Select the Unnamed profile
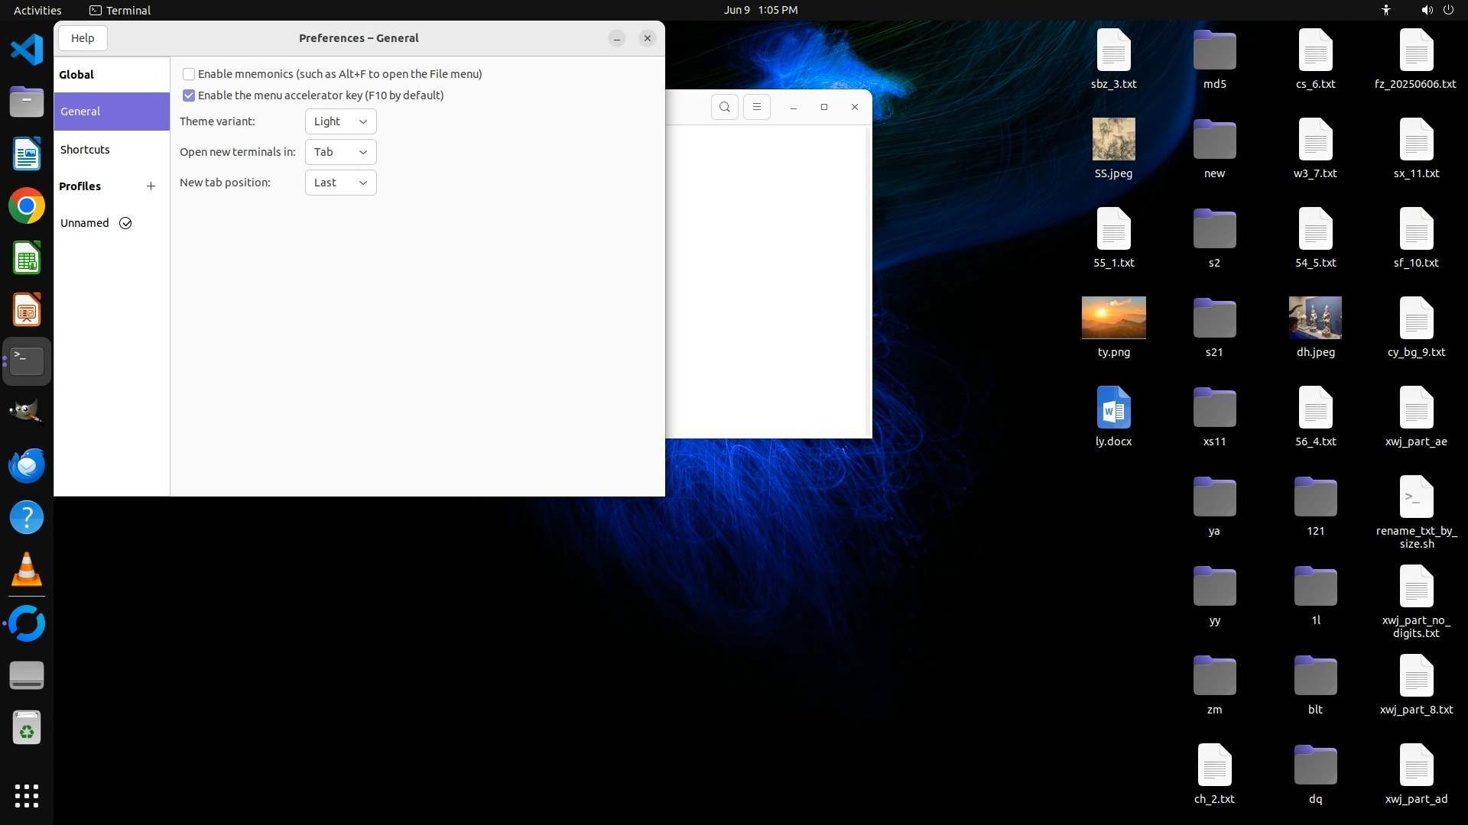The height and width of the screenshot is (825, 1468). pyautogui.click(x=85, y=223)
